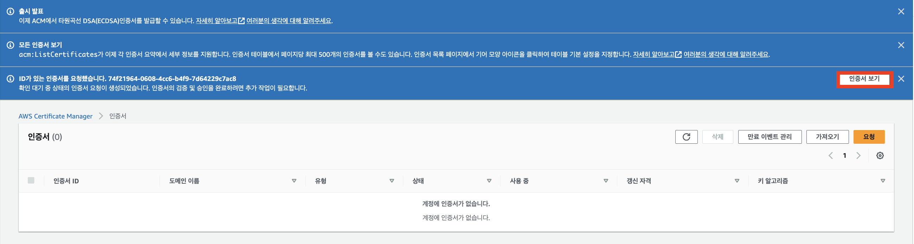Go to next page of certificates
This screenshot has height=244, width=914.
tap(859, 156)
